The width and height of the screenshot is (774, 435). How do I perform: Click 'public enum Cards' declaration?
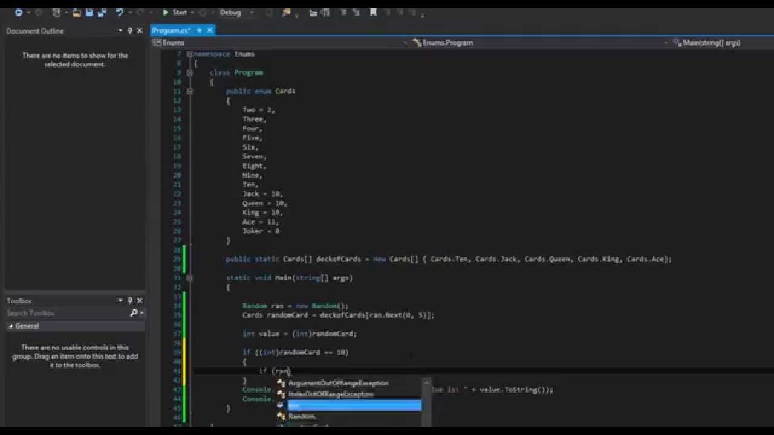point(261,91)
